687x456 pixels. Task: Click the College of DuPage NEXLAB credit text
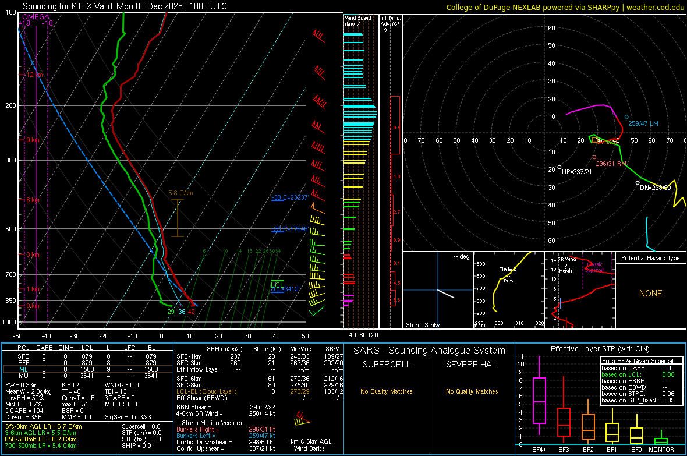click(565, 7)
